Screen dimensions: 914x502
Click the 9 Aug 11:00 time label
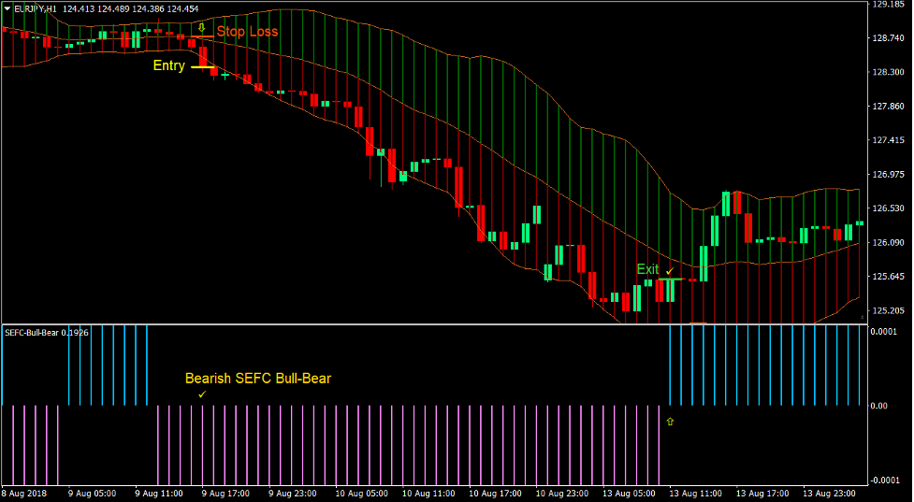click(158, 494)
